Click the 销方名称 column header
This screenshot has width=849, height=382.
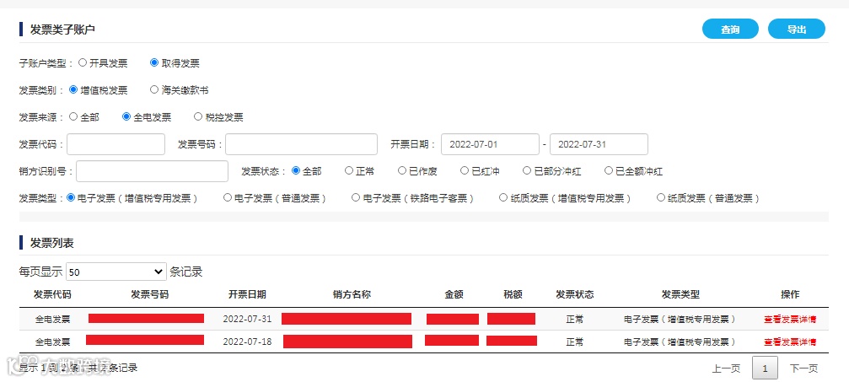pyautogui.click(x=352, y=294)
